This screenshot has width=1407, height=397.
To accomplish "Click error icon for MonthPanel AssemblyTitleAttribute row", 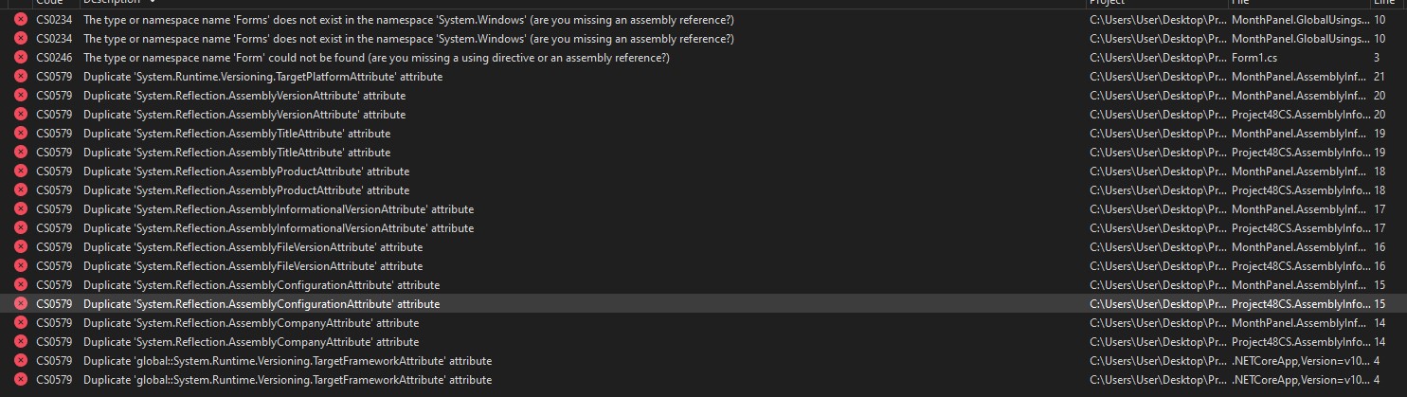I will (x=21, y=134).
